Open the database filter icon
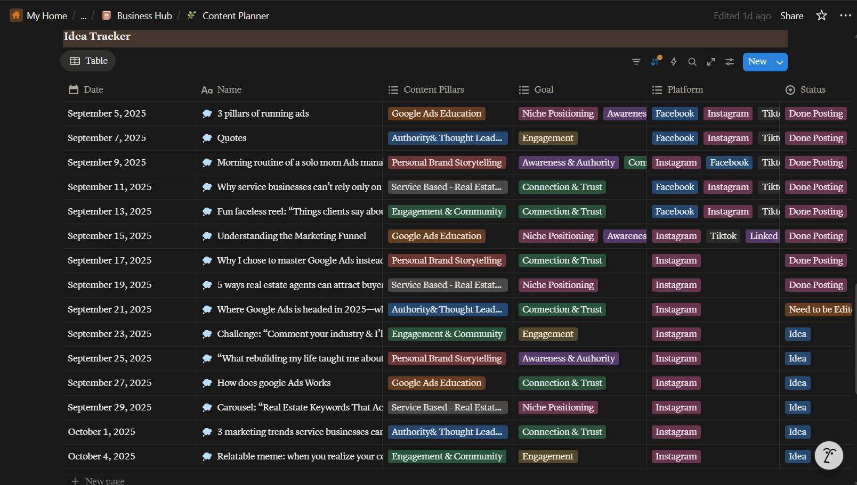The image size is (857, 485). tap(636, 62)
